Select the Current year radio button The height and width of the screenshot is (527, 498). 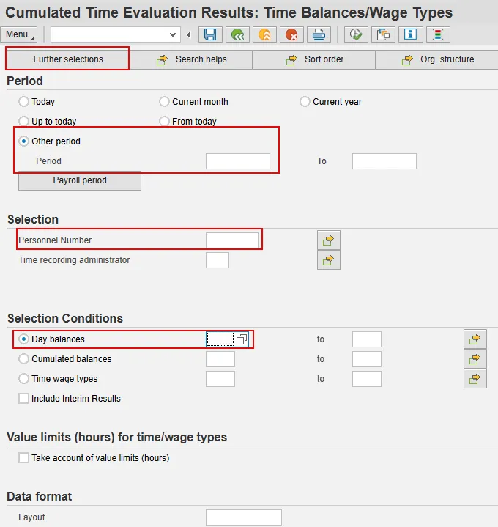(x=305, y=101)
